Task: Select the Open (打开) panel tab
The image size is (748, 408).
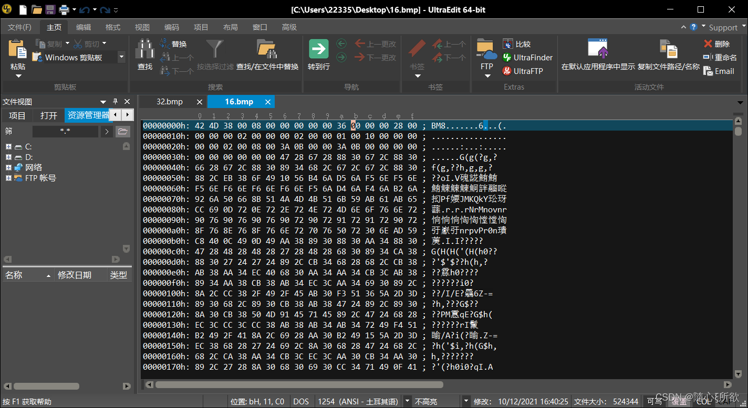Action: (49, 115)
